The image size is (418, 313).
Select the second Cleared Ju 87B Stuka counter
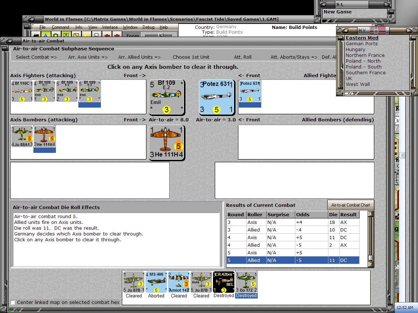(201, 282)
